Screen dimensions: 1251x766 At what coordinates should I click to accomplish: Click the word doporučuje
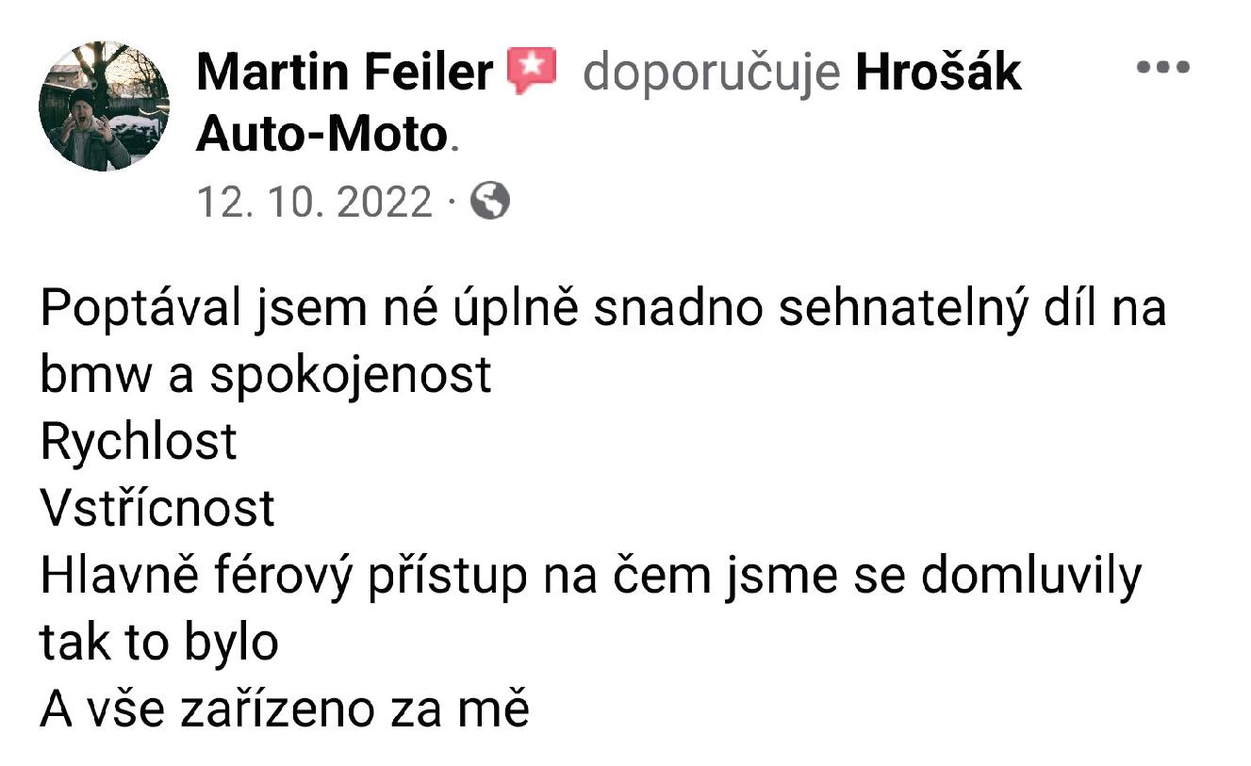pyautogui.click(x=711, y=73)
